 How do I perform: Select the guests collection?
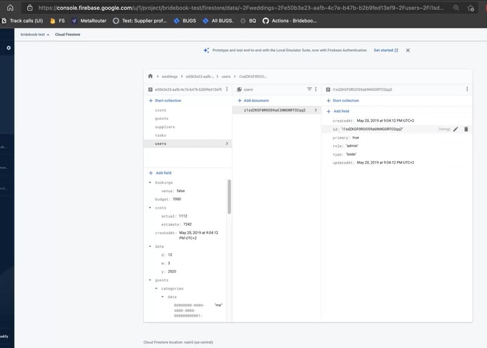coord(161,119)
